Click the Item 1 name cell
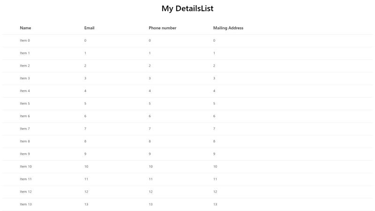This screenshot has width=375, height=211. 25,53
